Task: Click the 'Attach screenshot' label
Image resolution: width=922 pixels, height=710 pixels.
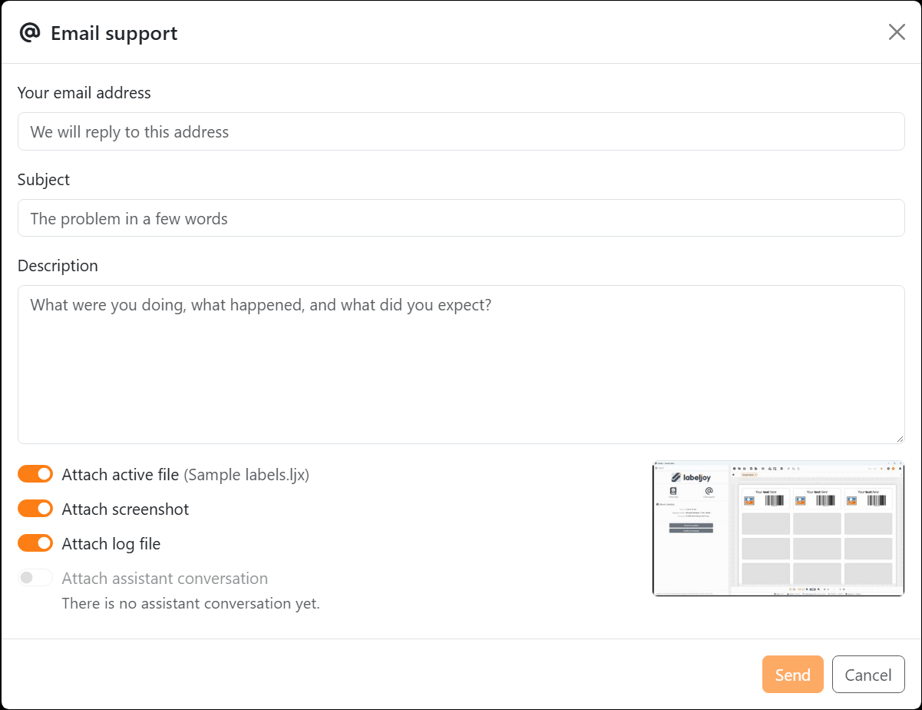Action: 125,509
